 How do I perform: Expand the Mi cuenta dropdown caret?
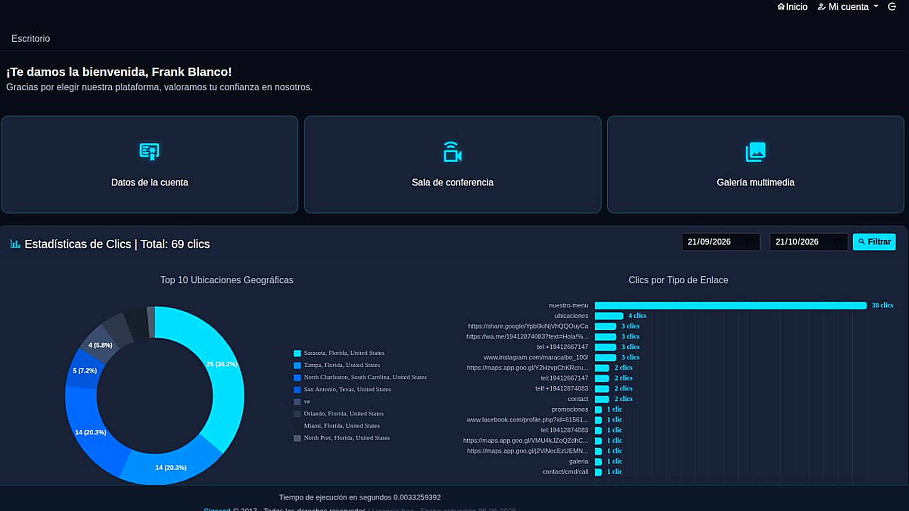coord(876,7)
